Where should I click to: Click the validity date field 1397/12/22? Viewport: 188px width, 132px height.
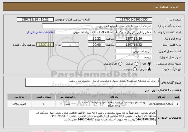click(x=134, y=45)
